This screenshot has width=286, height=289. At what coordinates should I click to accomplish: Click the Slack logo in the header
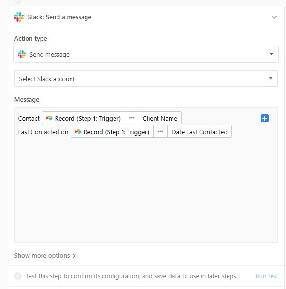point(19,17)
